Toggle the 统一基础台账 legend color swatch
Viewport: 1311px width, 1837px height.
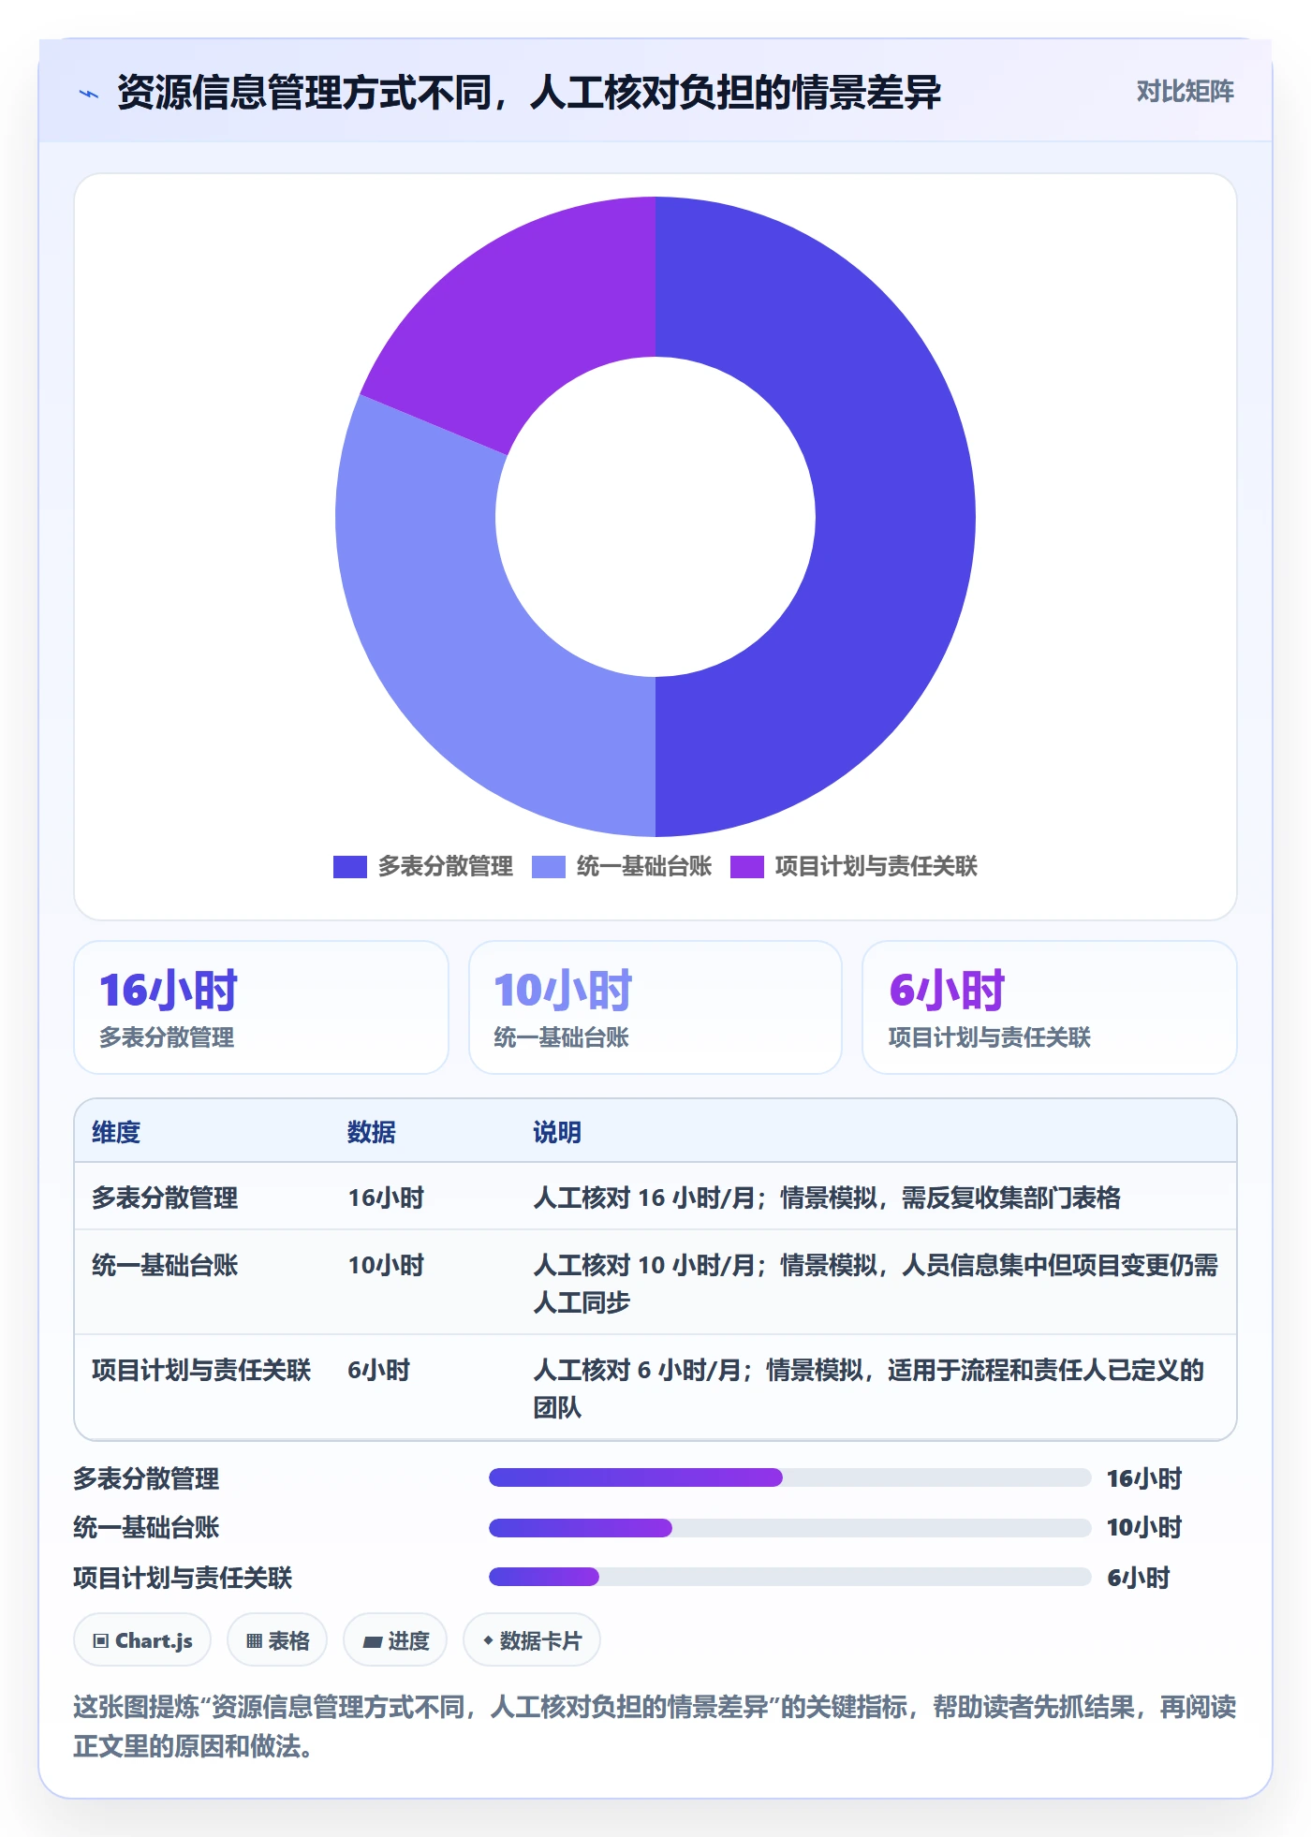pyautogui.click(x=548, y=867)
